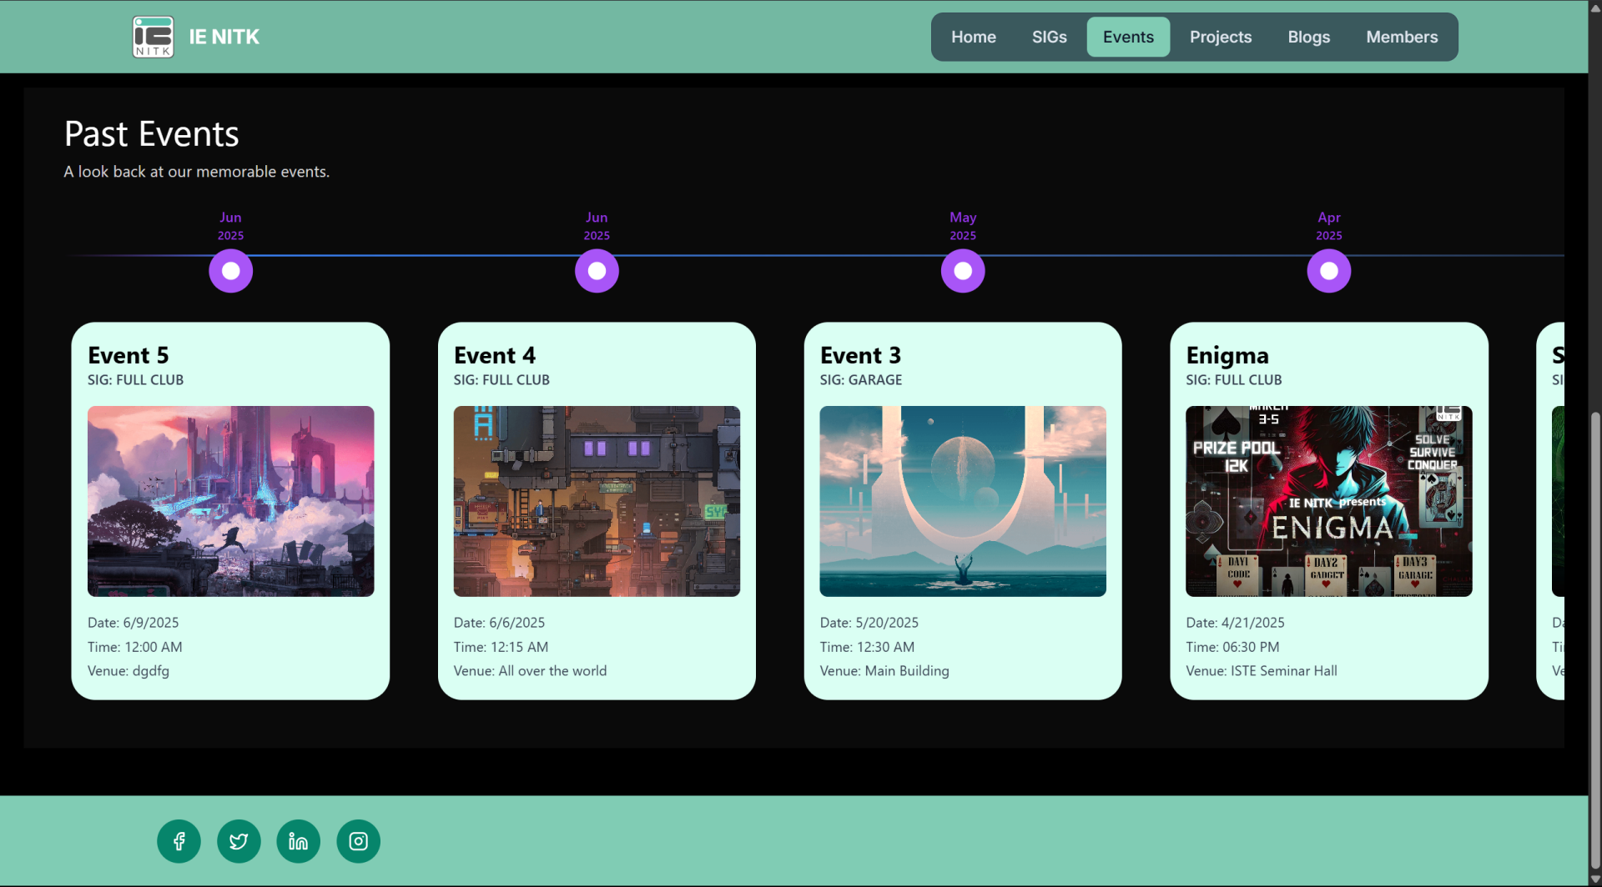Click 'Venue: dgdfg' text
1602x887 pixels.
128,671
